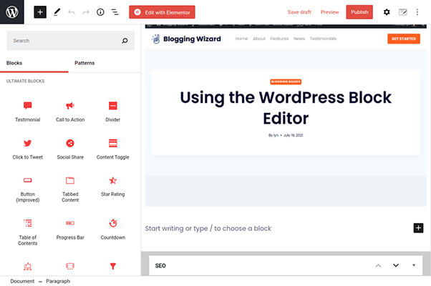
Task: Insert the Button (Improved) block
Action: [x=27, y=189]
